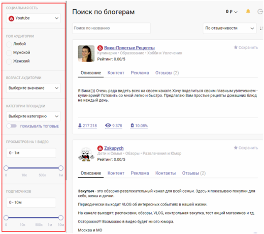Click star icon to save Вика-Простые Рецепты
The image size is (264, 234).
236,47
